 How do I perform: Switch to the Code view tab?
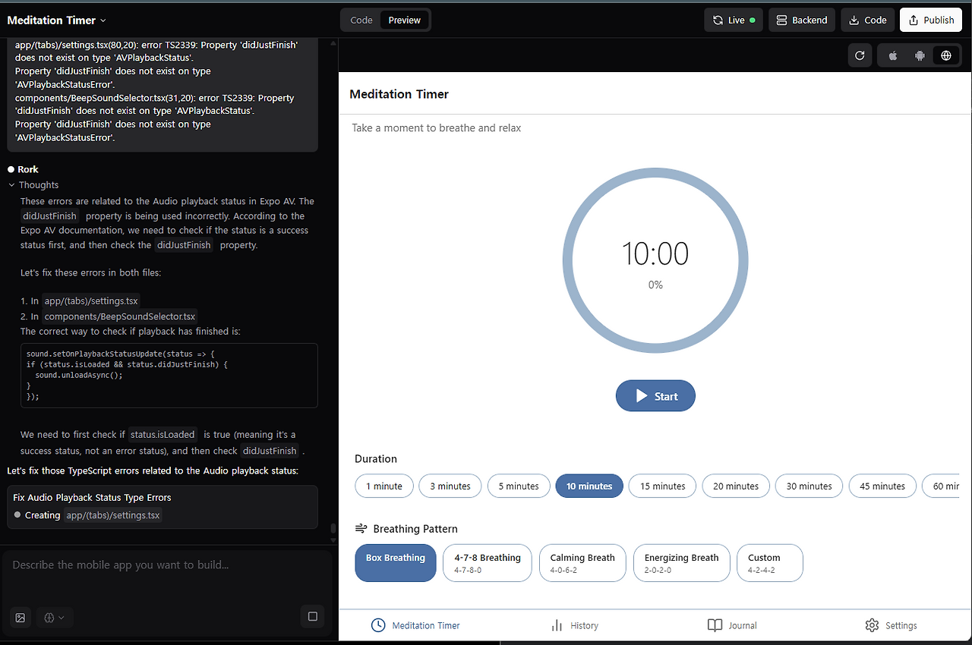(x=361, y=20)
